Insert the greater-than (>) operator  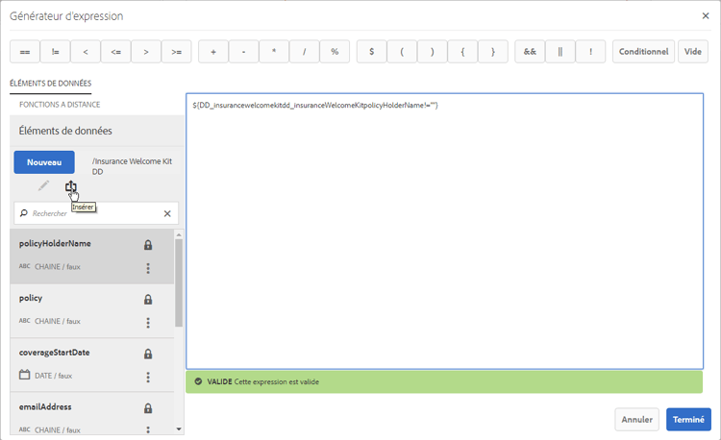(x=146, y=52)
